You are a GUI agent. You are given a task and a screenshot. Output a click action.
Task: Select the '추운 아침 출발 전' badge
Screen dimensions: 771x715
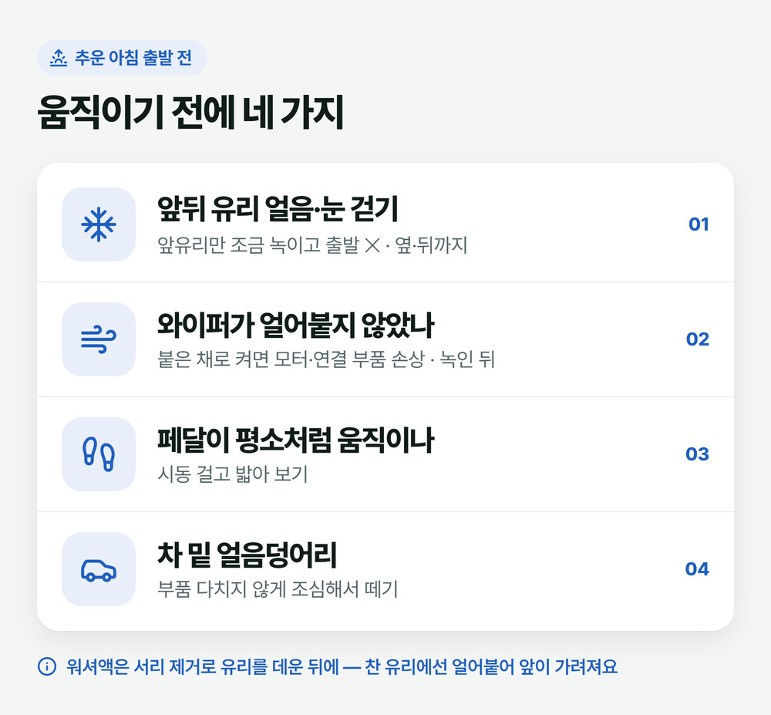122,58
